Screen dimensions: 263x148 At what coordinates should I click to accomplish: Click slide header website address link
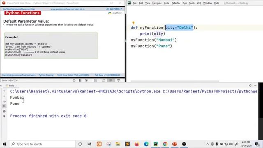67,9
